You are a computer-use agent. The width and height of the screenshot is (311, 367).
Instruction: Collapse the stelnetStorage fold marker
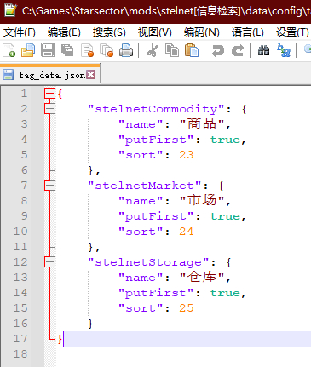pyautogui.click(x=49, y=262)
